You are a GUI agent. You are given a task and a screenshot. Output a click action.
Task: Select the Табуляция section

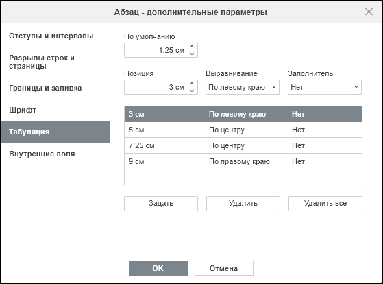click(x=55, y=132)
